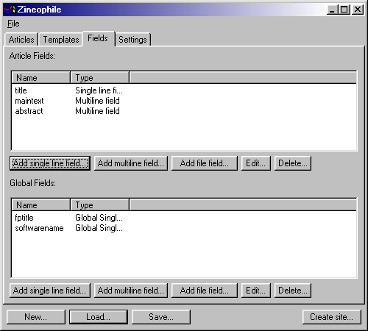Viewport: 368px width, 331px height.
Task: Click 'Global Singl...' type cell for fptitle
Action: click(99, 218)
